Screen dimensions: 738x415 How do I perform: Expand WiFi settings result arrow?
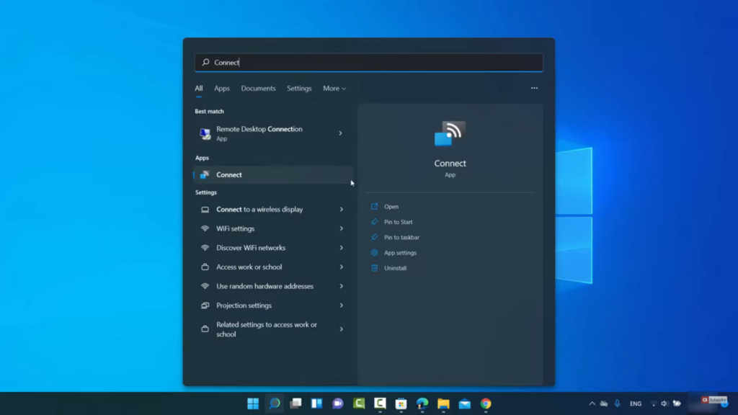point(341,228)
